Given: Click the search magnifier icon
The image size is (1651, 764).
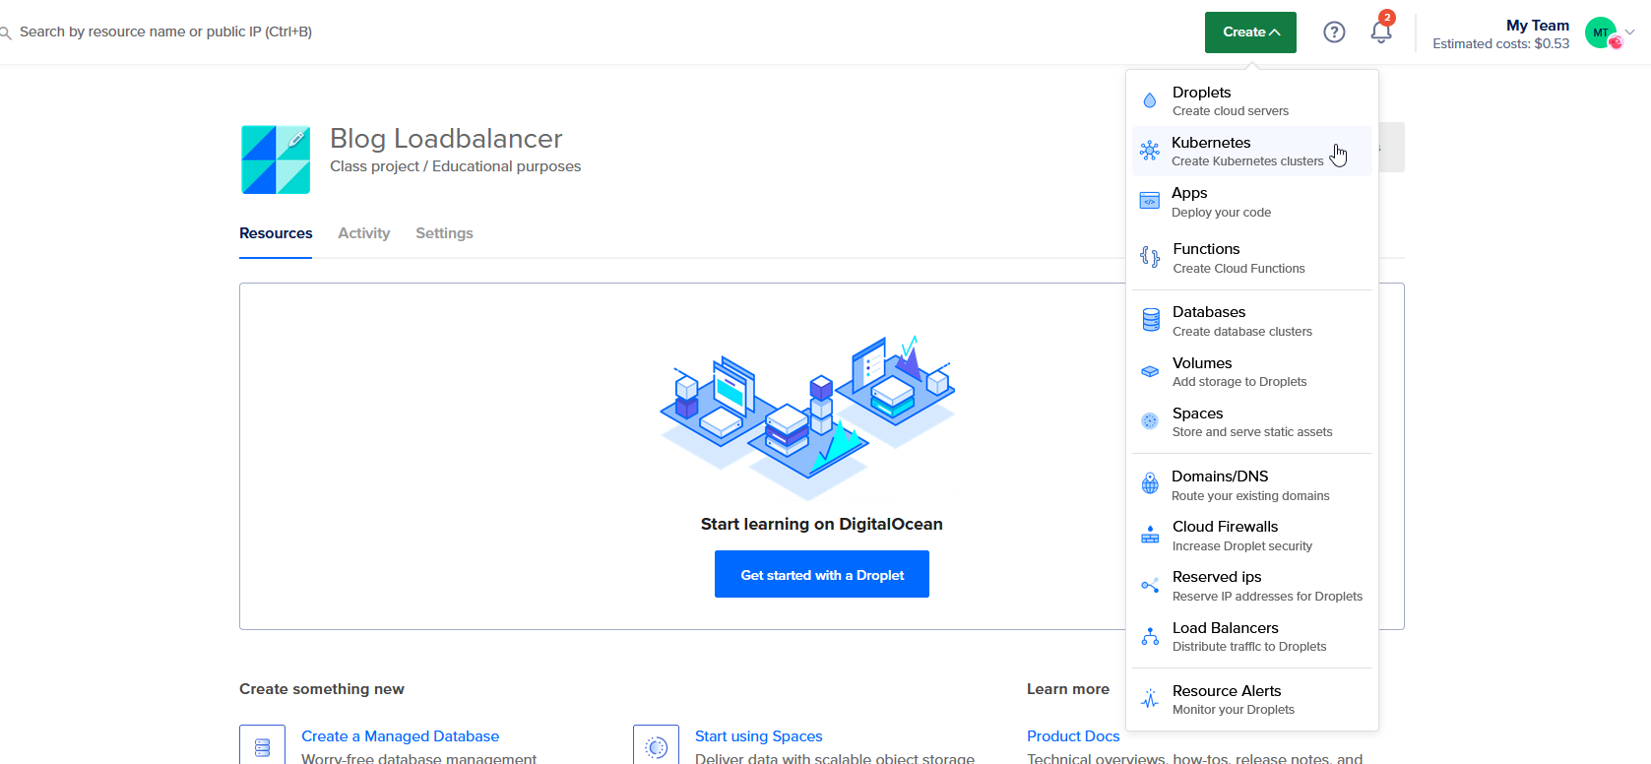Looking at the screenshot, I should [x=6, y=32].
